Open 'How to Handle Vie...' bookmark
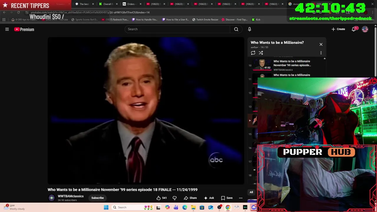Screen dimensions: 377x212 coord(145,19)
